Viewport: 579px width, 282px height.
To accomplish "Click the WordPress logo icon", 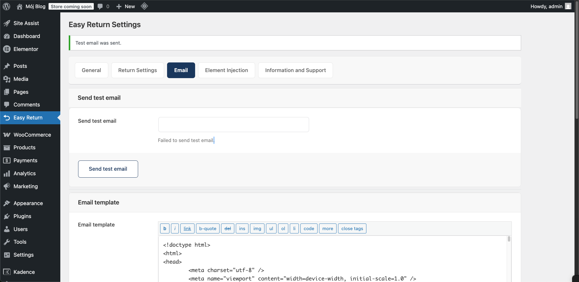I will click(x=6, y=6).
